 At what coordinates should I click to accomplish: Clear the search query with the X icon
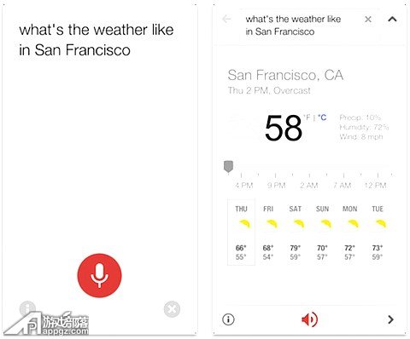(x=368, y=20)
